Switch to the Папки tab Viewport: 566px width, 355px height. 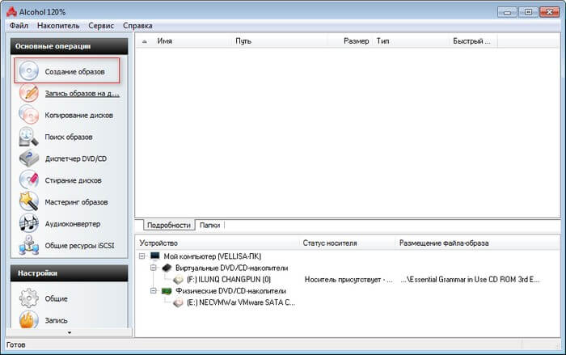click(209, 225)
